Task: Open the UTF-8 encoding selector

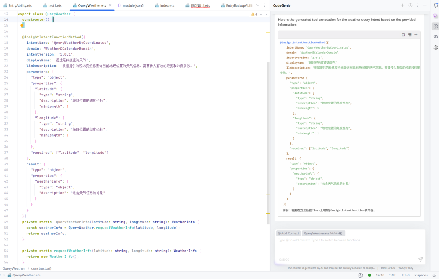Action: coord(405,275)
